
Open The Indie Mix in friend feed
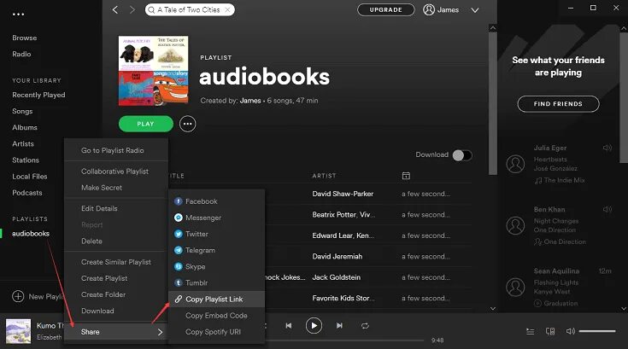point(564,180)
